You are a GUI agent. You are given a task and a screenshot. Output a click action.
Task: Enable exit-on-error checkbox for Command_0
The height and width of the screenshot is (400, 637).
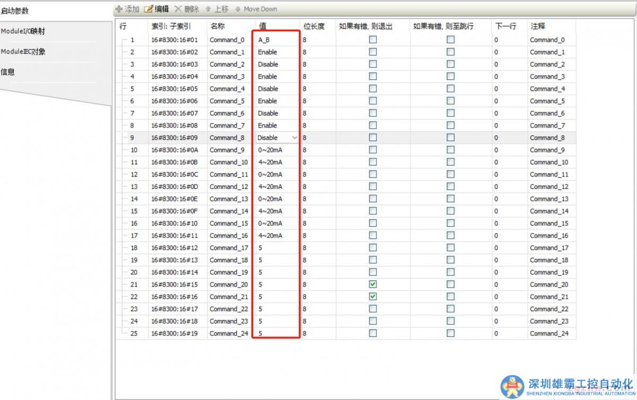[x=373, y=40]
